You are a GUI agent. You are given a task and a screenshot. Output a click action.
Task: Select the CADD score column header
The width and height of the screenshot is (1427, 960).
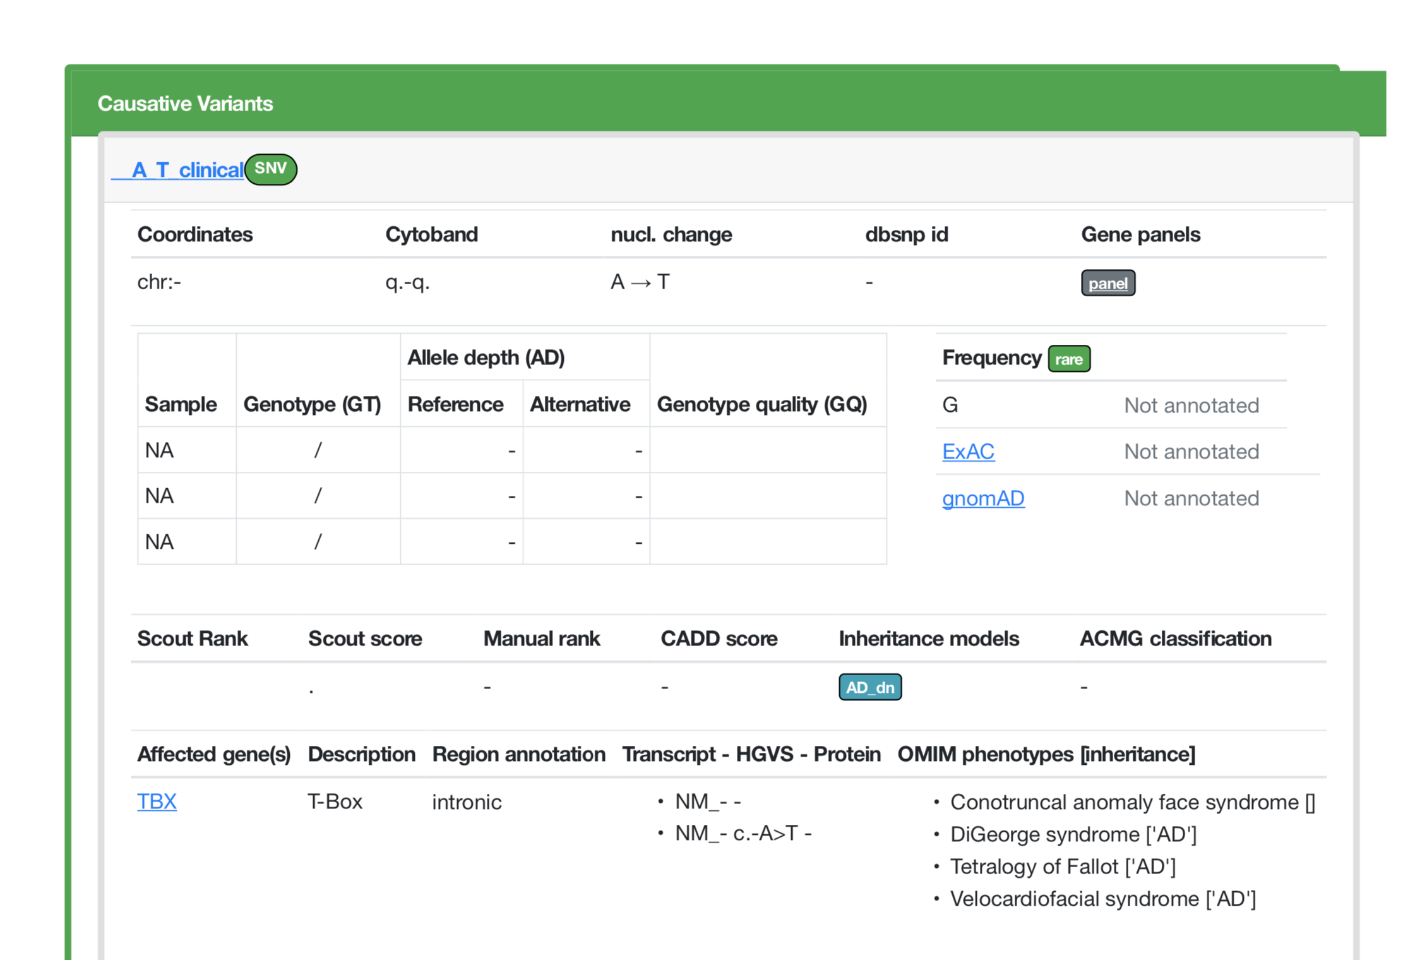[719, 639]
